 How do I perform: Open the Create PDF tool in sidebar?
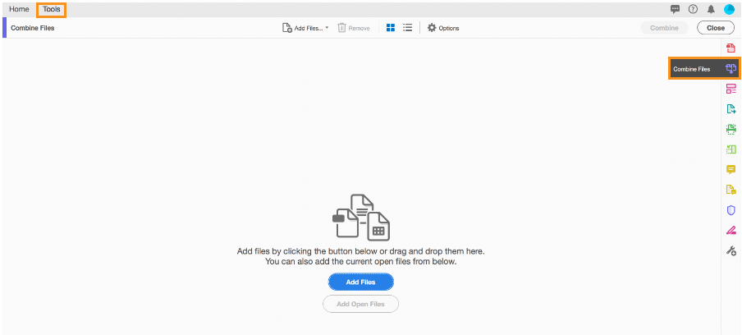pyautogui.click(x=731, y=48)
